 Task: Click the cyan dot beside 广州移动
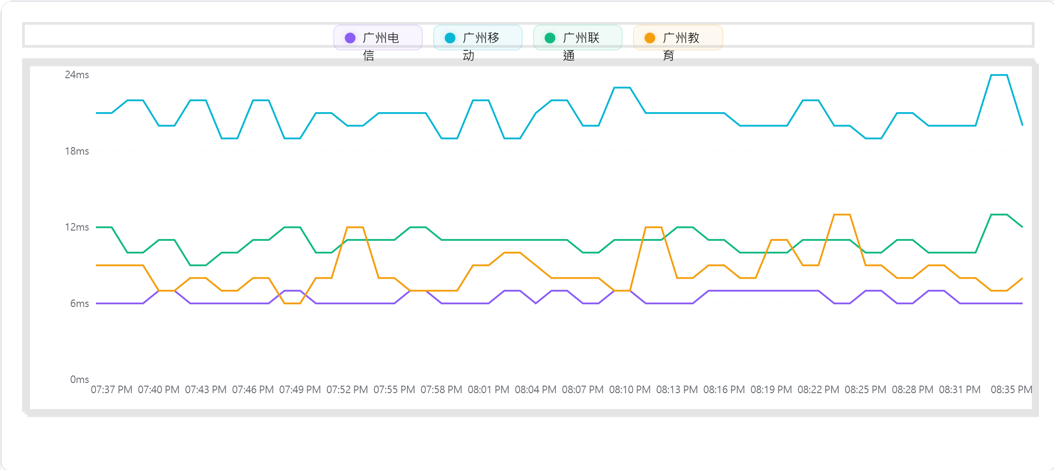(450, 38)
